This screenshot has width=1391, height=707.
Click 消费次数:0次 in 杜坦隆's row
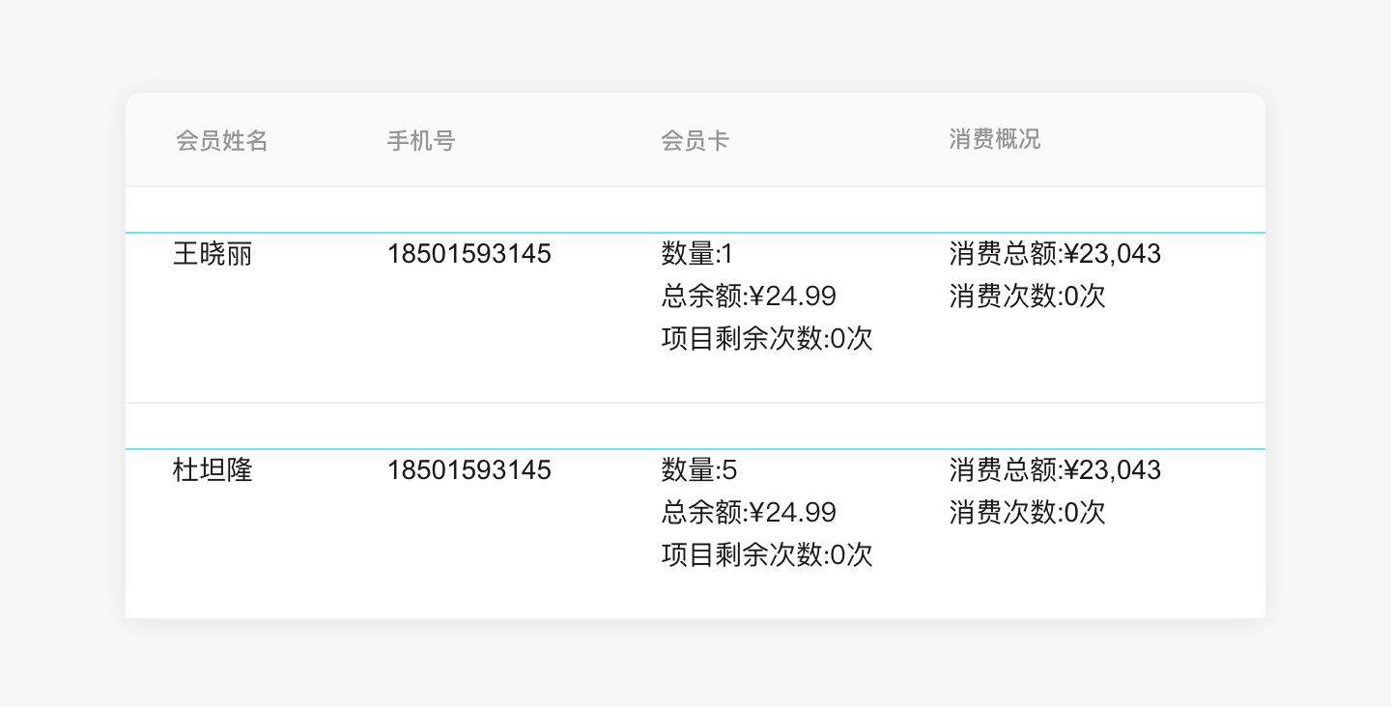point(1027,512)
